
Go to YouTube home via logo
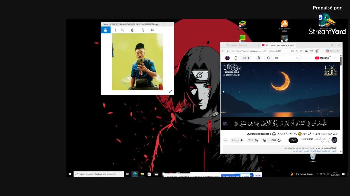322,58
